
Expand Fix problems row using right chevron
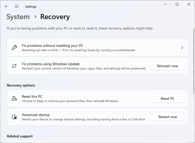coord(182,48)
